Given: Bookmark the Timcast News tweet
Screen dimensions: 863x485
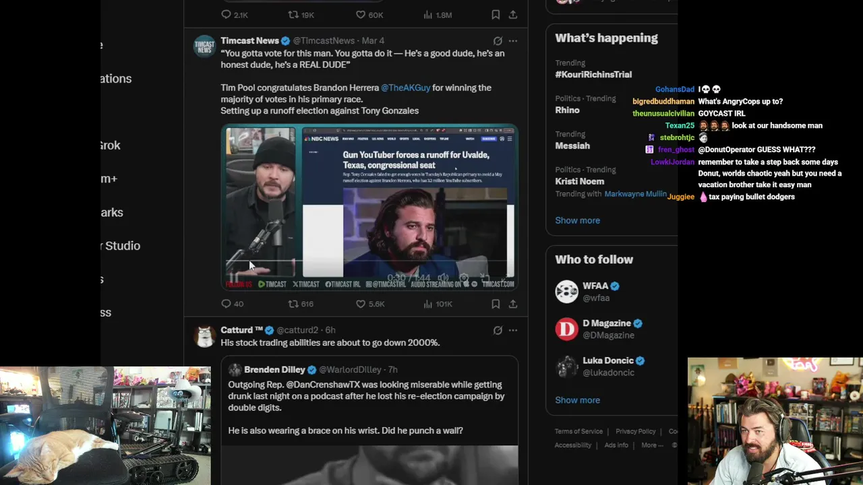Looking at the screenshot, I should click(x=496, y=304).
